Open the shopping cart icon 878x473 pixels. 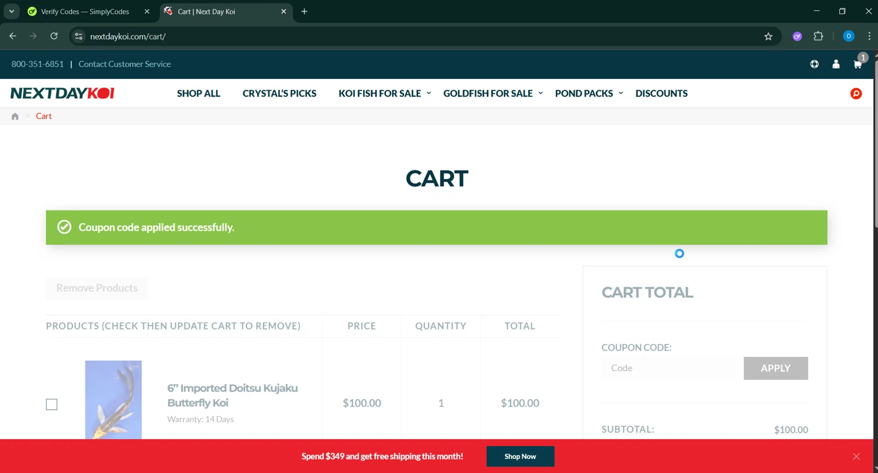[858, 63]
